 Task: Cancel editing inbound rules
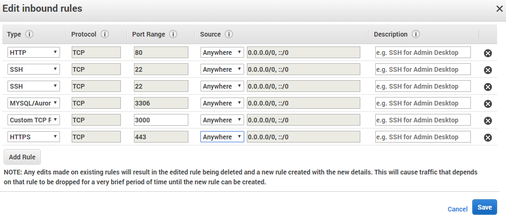(x=457, y=209)
